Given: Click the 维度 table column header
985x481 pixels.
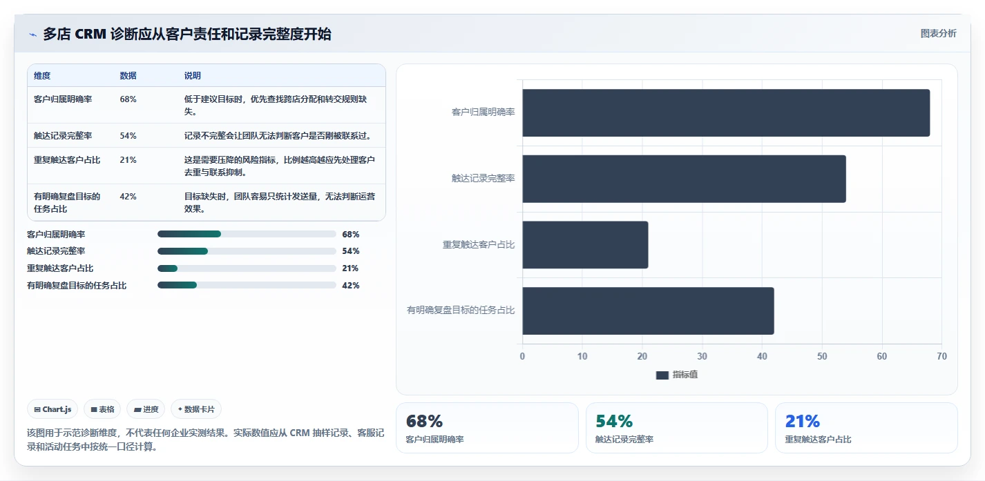Looking at the screenshot, I should [42, 76].
